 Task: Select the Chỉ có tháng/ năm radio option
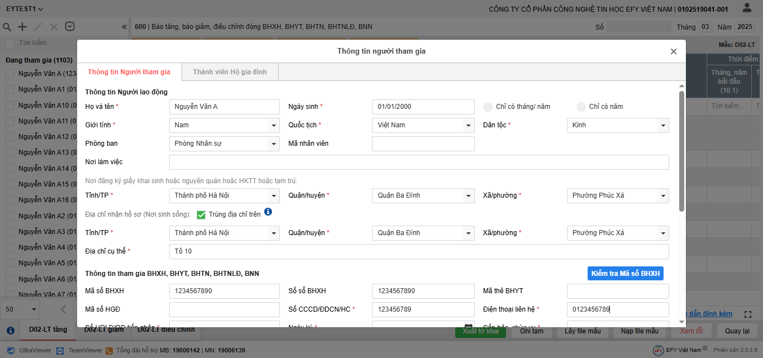click(x=488, y=107)
